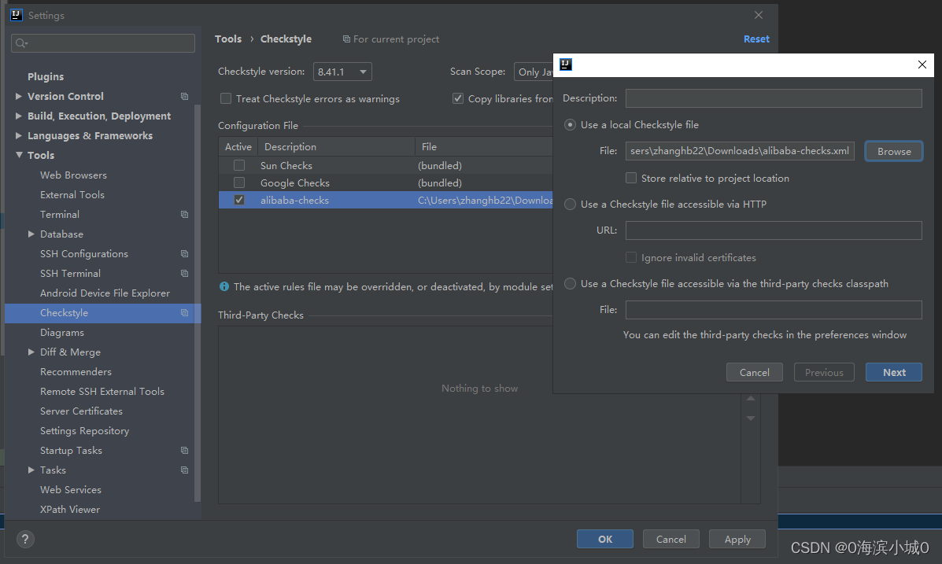Select the alibaba-checks file path cell

point(484,200)
